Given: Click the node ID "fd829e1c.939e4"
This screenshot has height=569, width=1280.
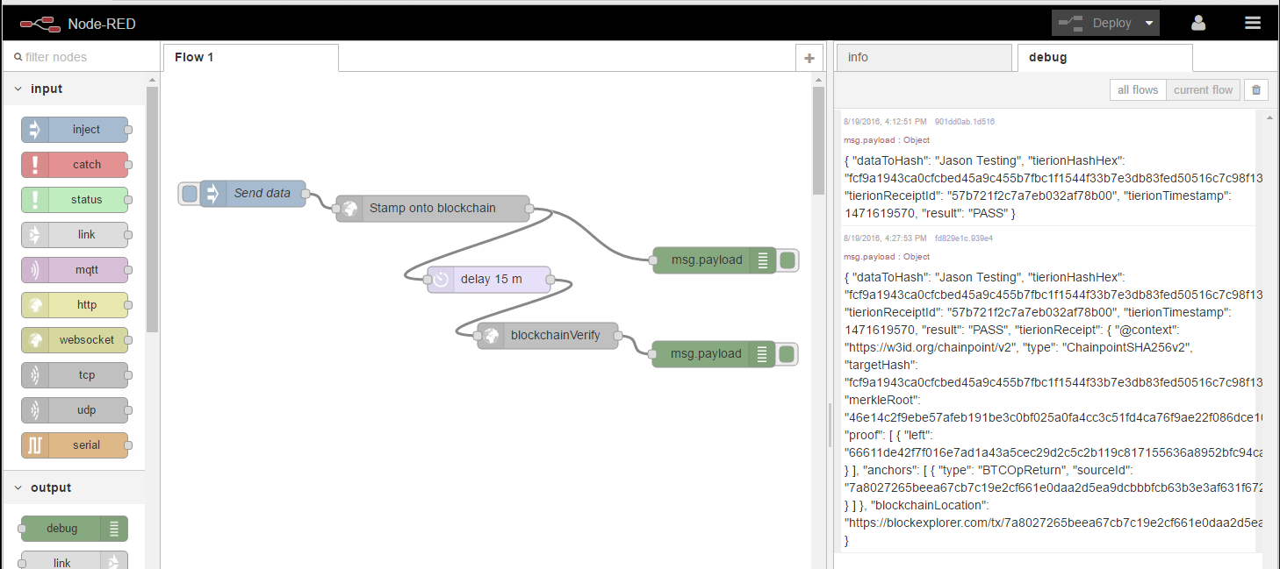Looking at the screenshot, I should (964, 238).
